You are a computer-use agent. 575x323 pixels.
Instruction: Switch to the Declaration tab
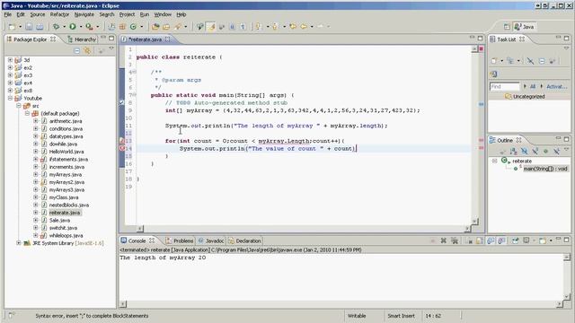(244, 240)
